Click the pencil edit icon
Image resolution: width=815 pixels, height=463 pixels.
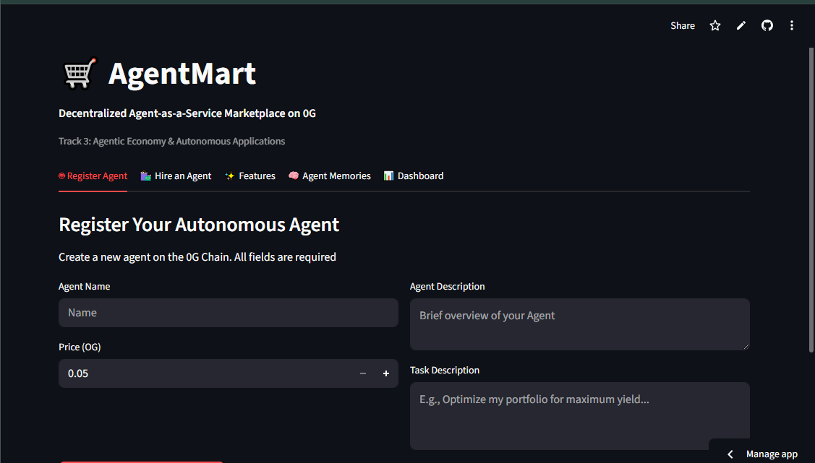pos(741,25)
